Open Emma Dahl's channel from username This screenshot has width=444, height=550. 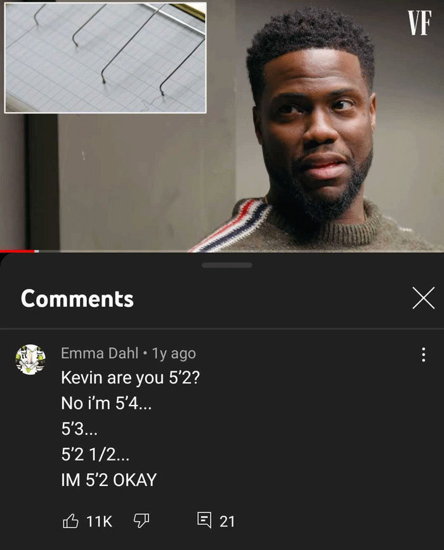pos(100,353)
